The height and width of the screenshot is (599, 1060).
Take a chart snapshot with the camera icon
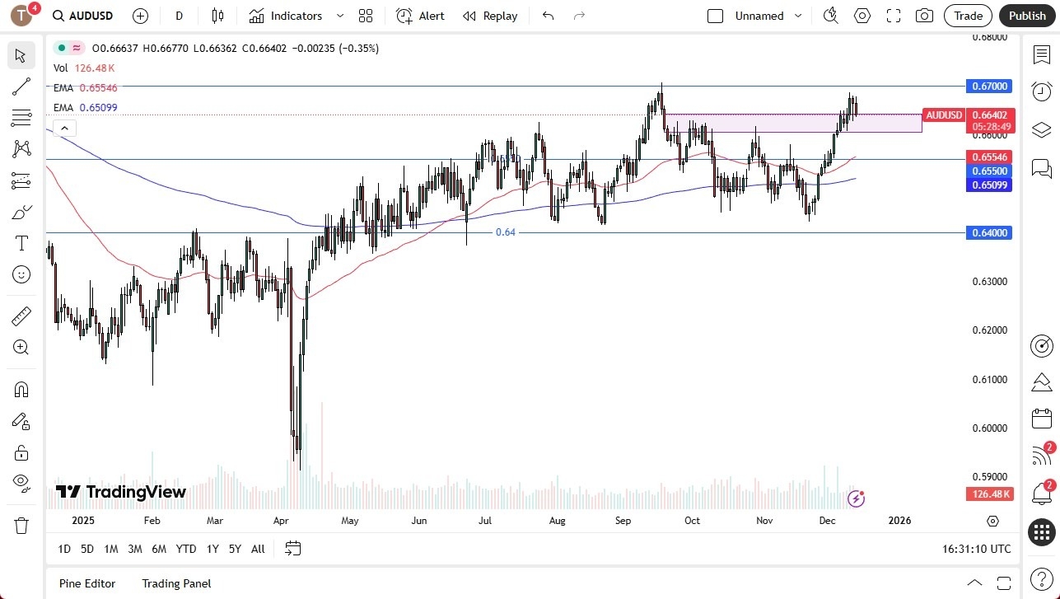click(924, 15)
